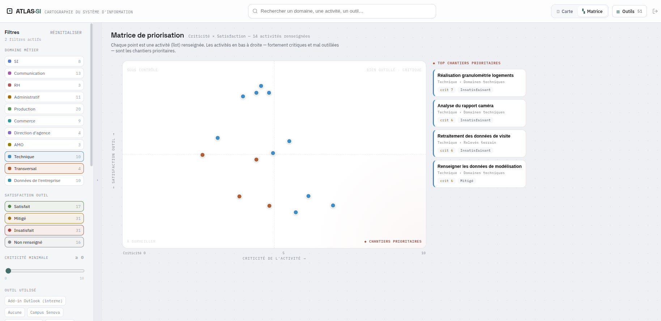Click the topmost blue point in the matrix
661x321 pixels.
(261, 86)
